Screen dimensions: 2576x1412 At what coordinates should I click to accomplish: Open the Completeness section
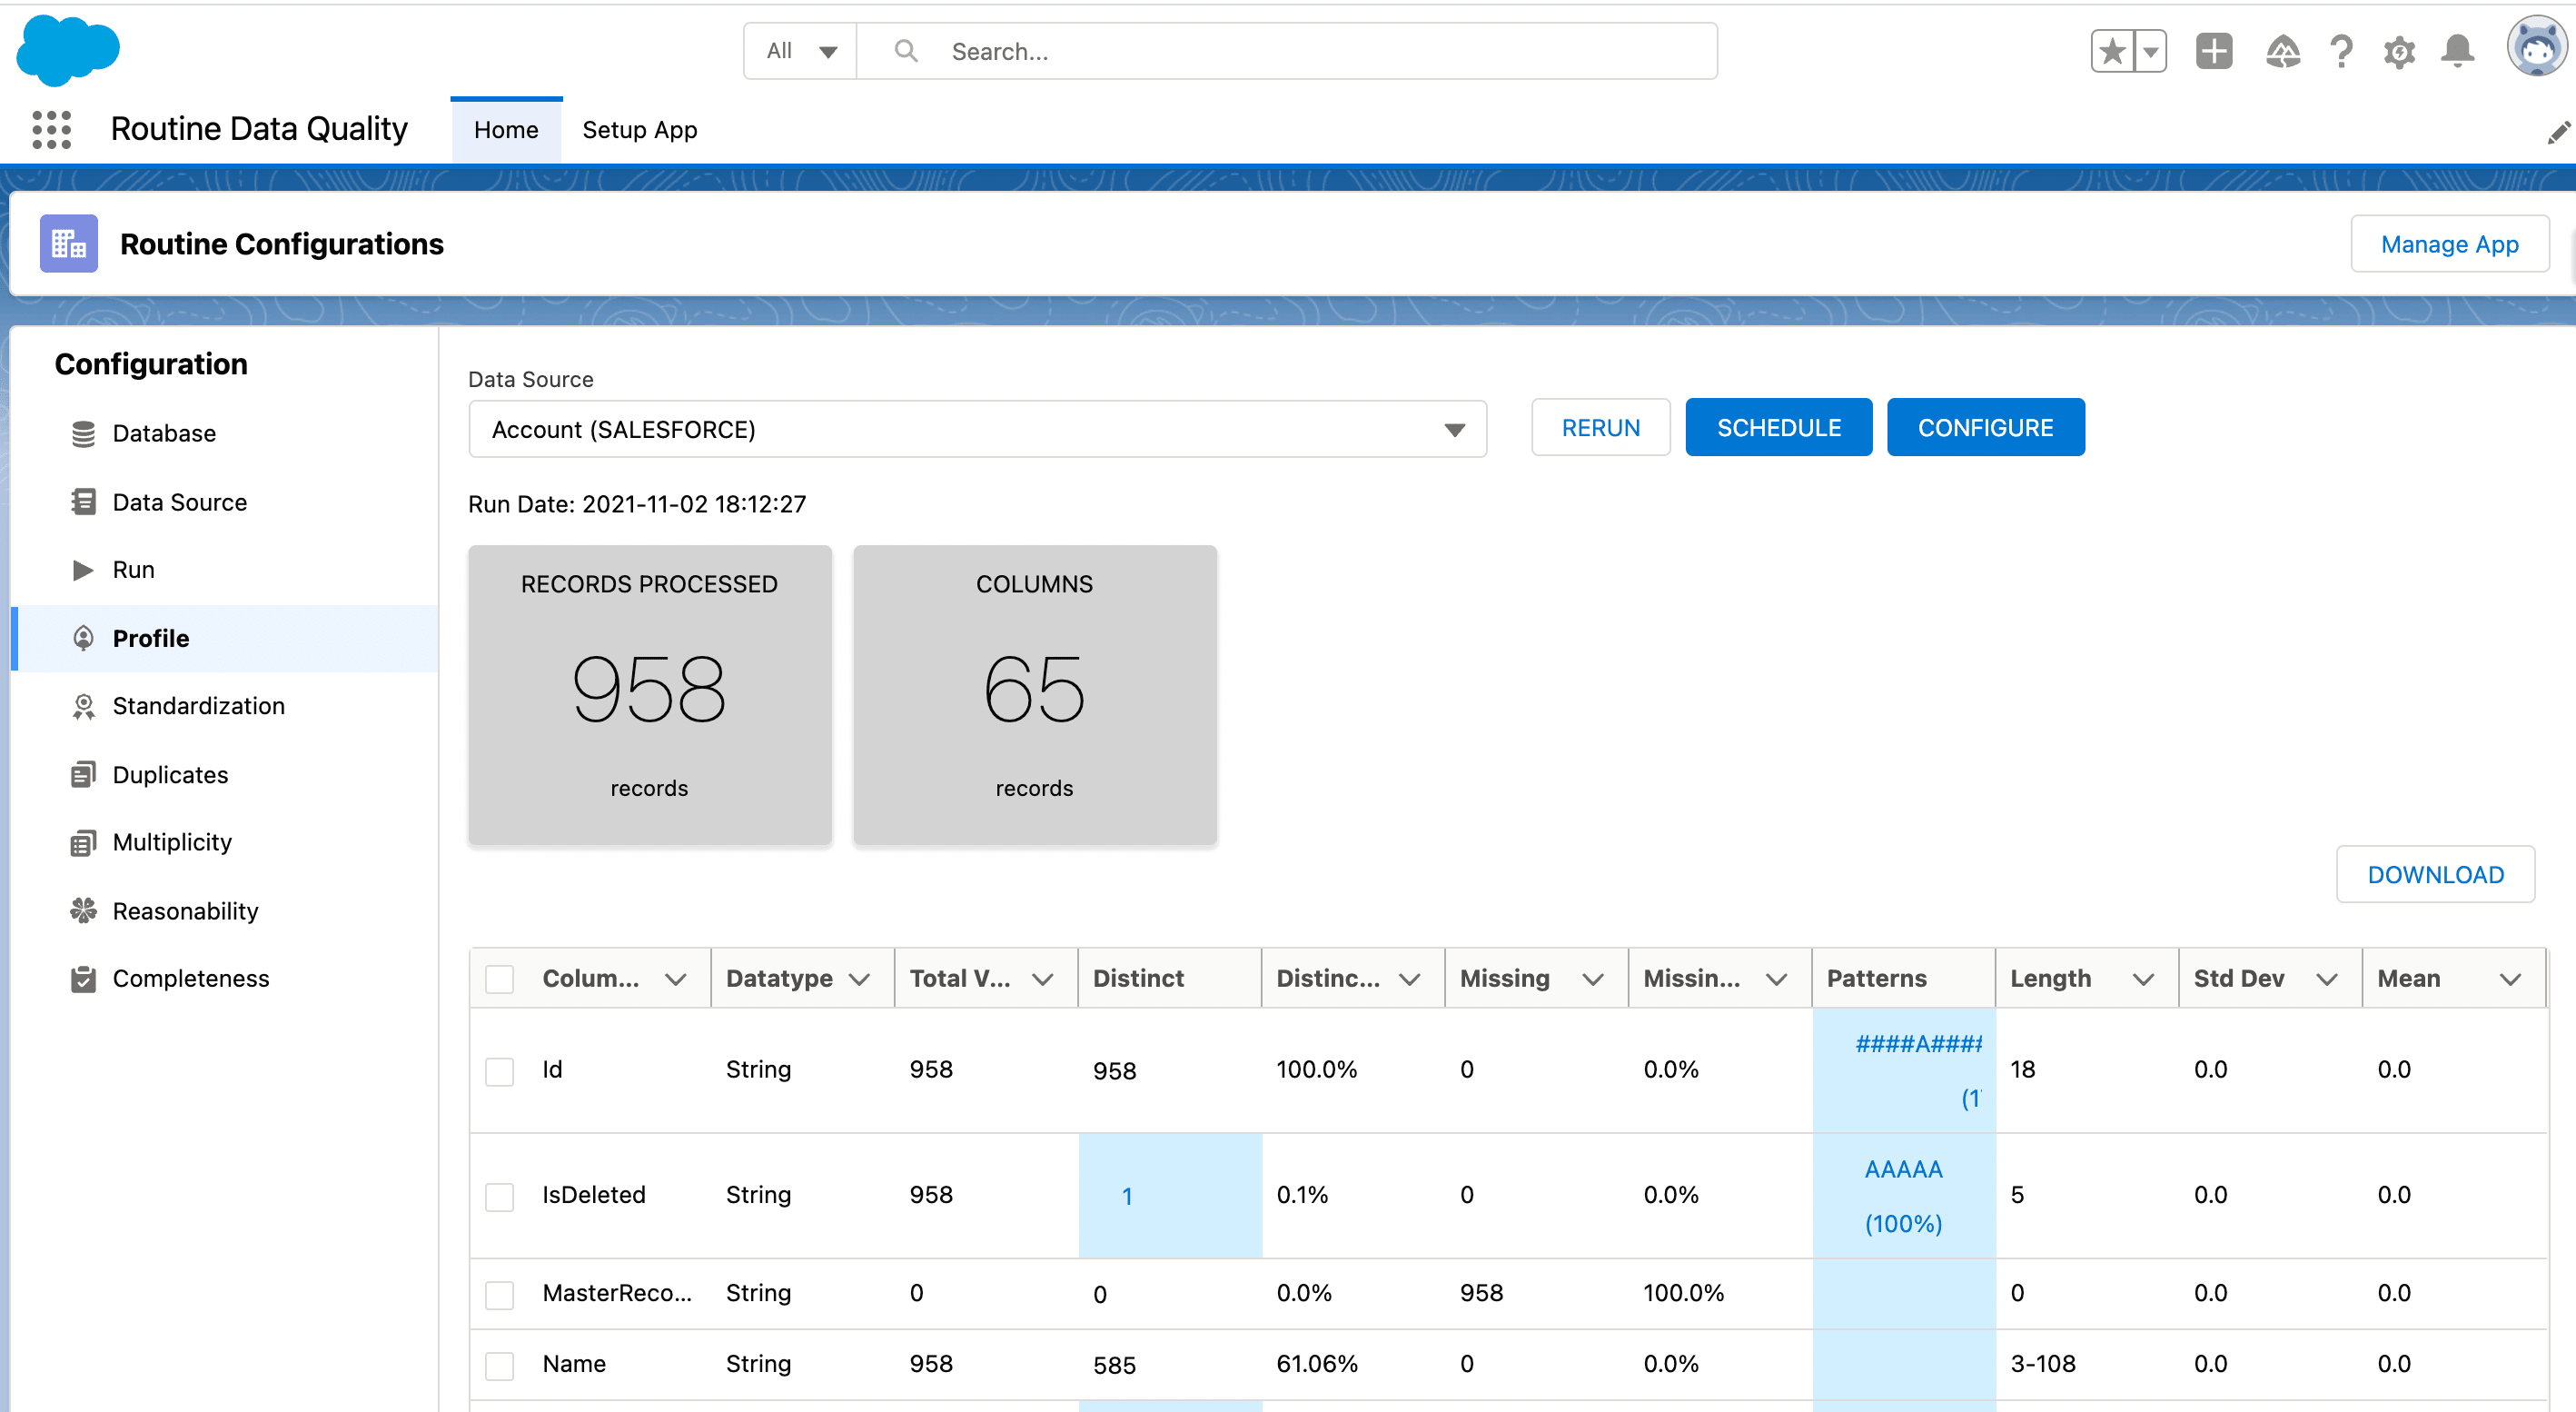[190, 978]
